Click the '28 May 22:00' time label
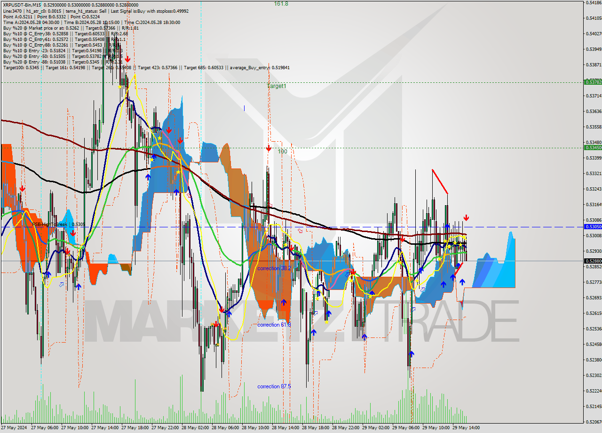Viewport: 602px width, 433px height. tap(346, 428)
